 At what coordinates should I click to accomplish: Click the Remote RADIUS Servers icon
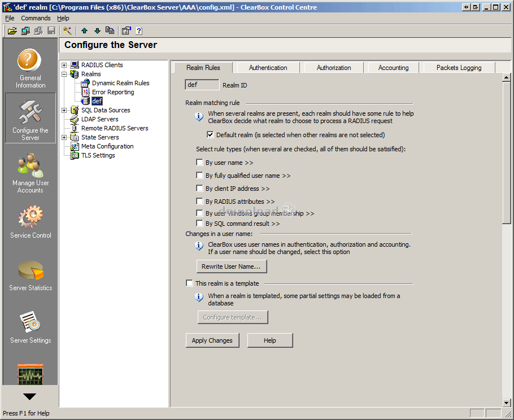click(75, 128)
